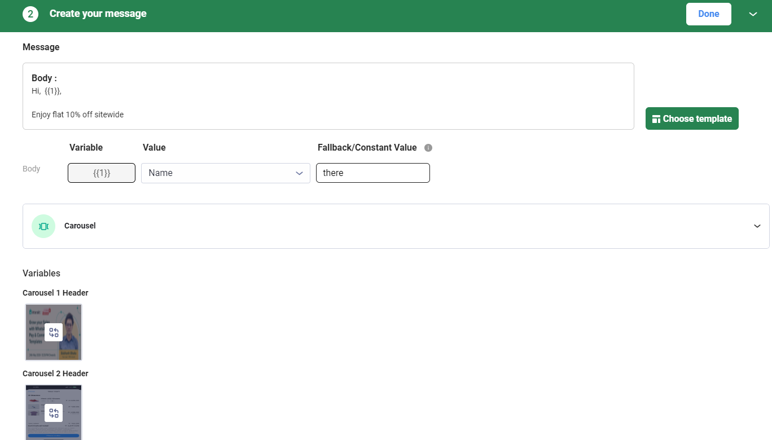Click the Body row label
Image resolution: width=772 pixels, height=440 pixels.
click(x=31, y=169)
